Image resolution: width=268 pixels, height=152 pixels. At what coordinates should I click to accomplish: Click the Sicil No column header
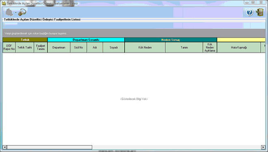click(x=78, y=47)
